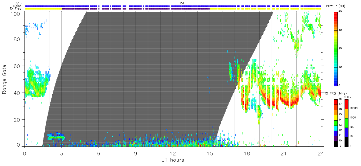Click the '1000' noise scale label

tap(353, 117)
